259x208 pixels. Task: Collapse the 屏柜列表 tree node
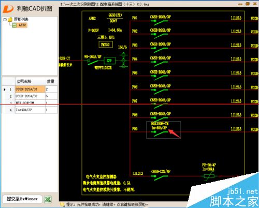click(x=5, y=20)
